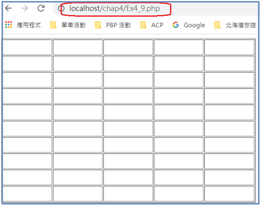Click the 應用程式 apps shortcut label
This screenshot has width=260, height=205.
28,25
